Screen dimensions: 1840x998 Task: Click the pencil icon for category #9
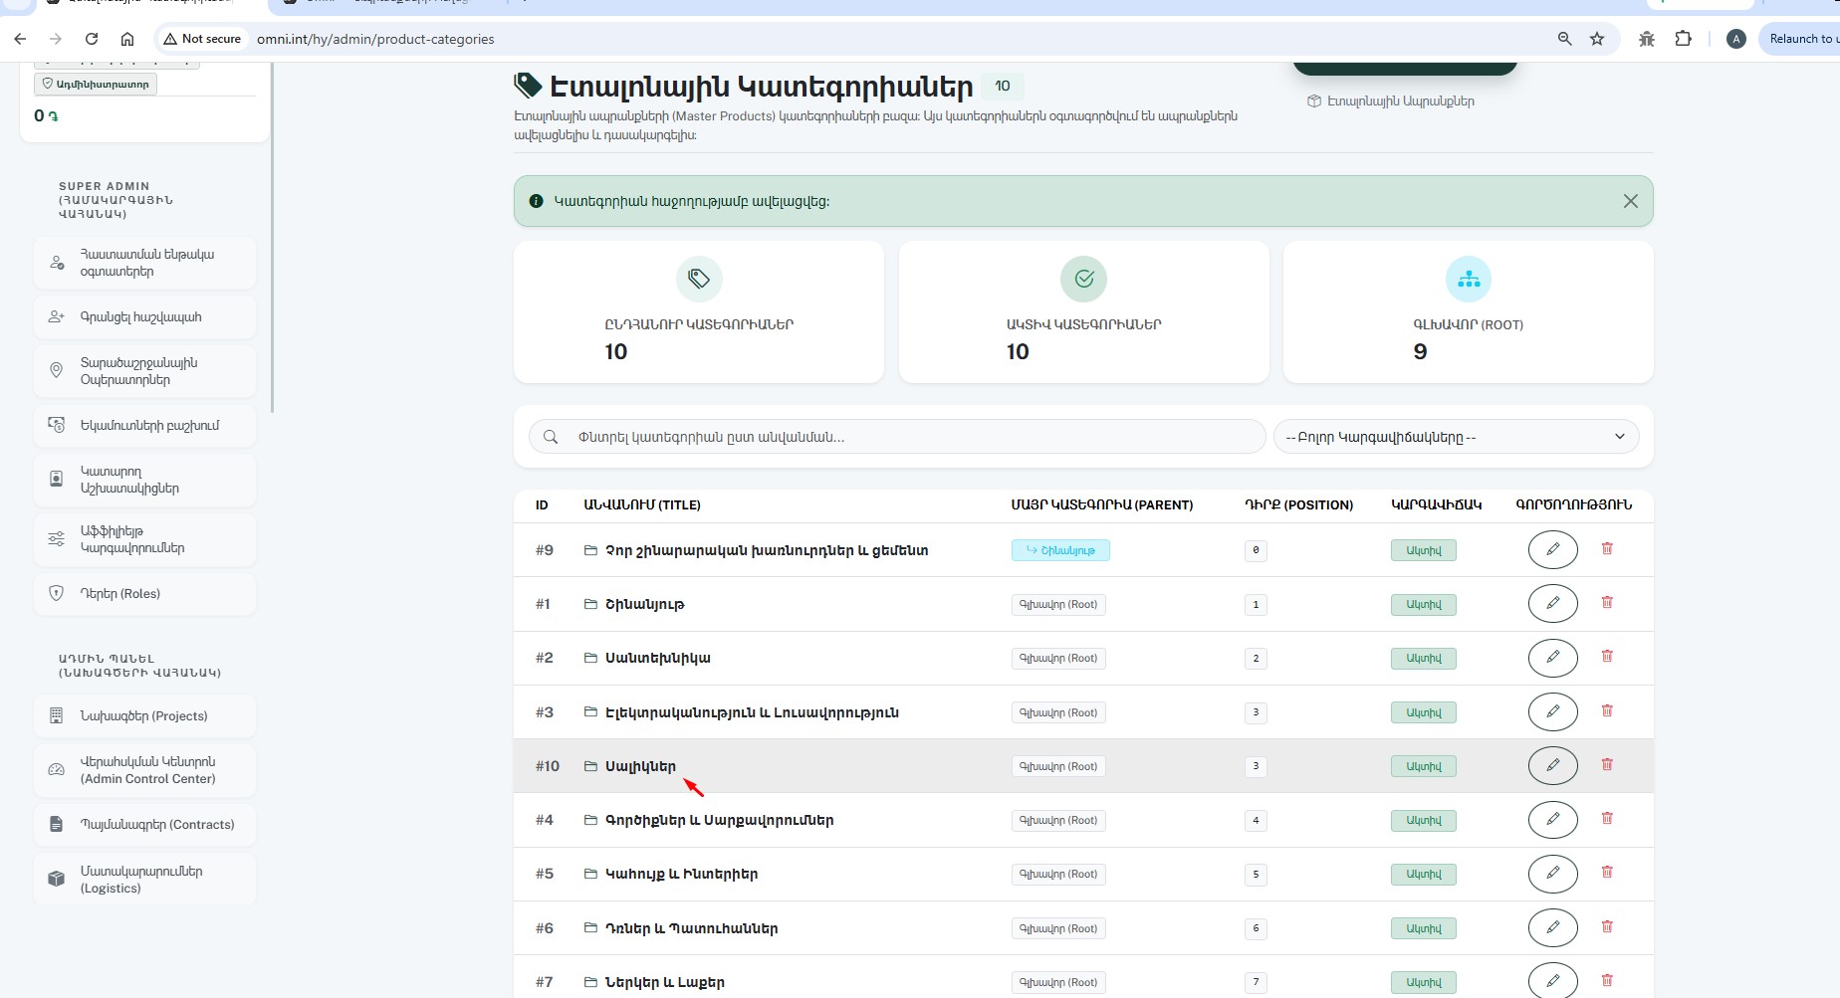click(1552, 549)
